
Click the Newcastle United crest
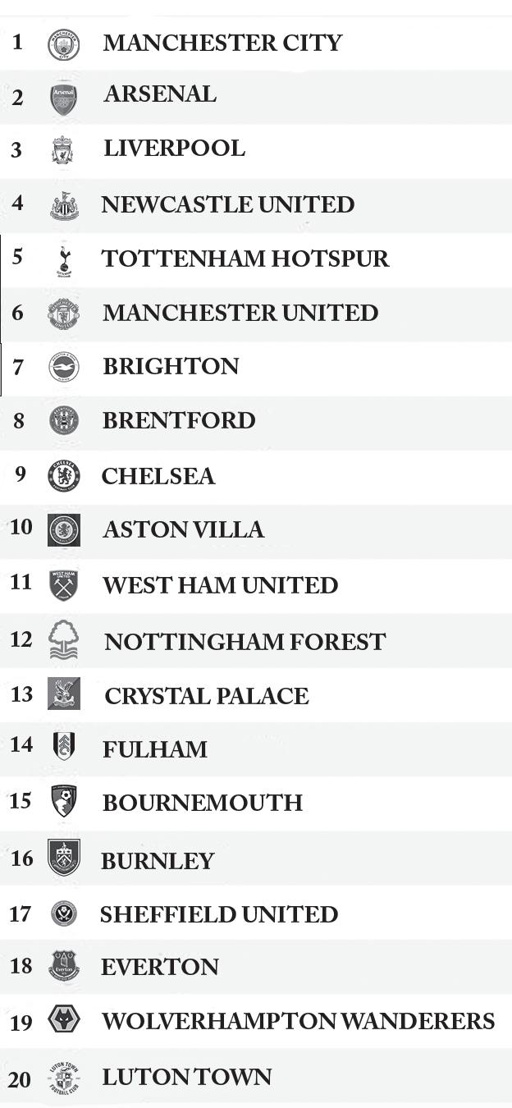64,205
